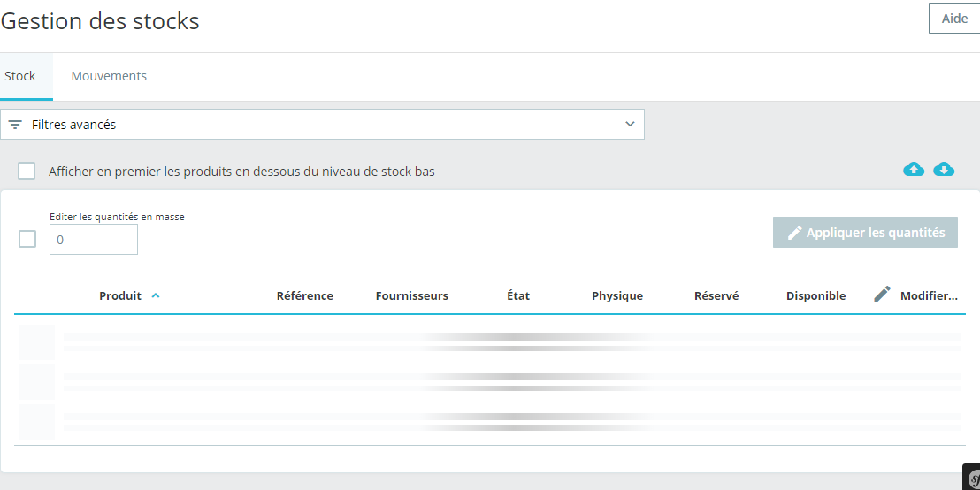The height and width of the screenshot is (490, 980).
Task: Click the pencil icon in Modifier column header
Action: click(882, 294)
